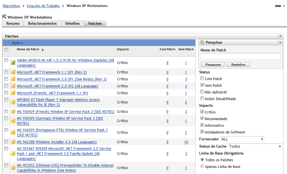Enable the Com Patch checkbox
The height and width of the screenshot is (174, 287).
pyautogui.click(x=202, y=79)
